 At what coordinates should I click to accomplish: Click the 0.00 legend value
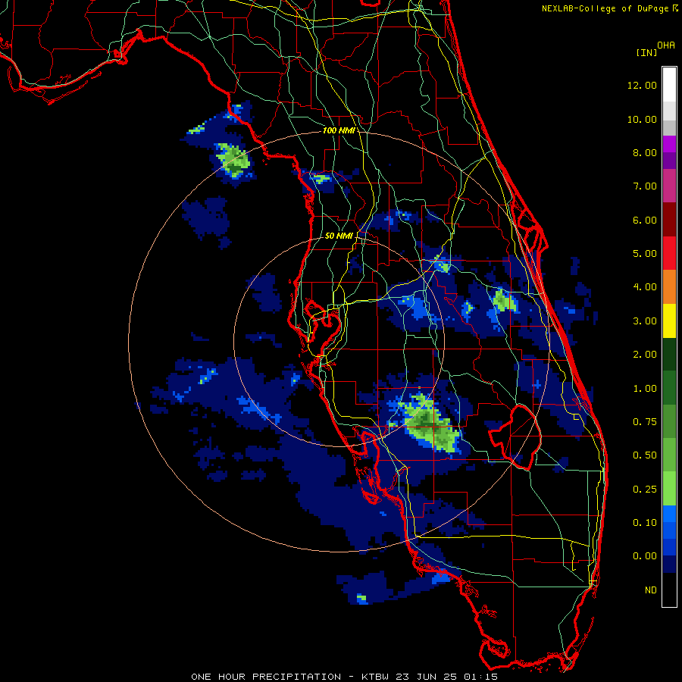click(x=645, y=556)
